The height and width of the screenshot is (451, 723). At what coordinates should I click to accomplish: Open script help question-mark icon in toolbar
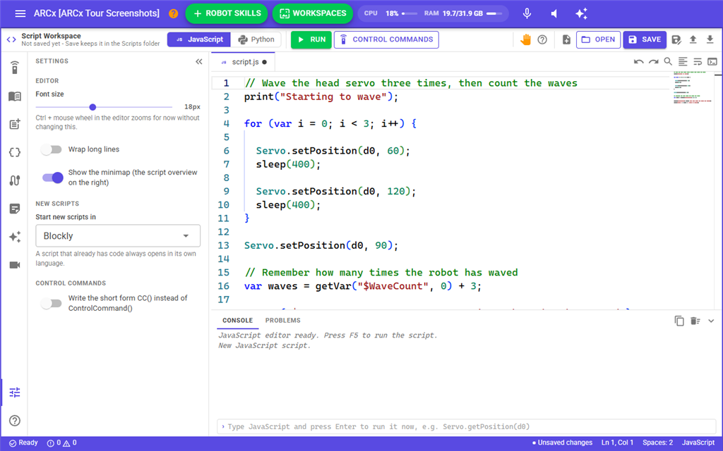pos(542,39)
